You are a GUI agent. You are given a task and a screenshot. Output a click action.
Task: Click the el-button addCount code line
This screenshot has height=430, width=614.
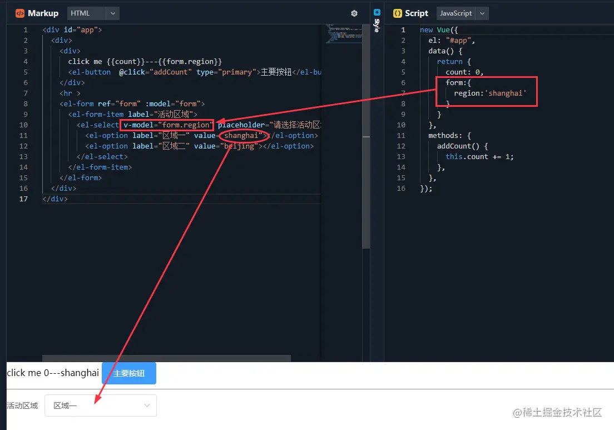[x=195, y=72]
